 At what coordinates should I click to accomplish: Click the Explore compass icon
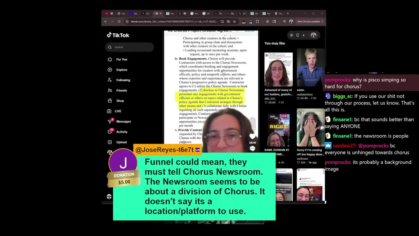(110, 70)
